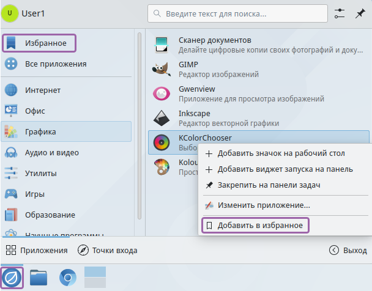The image size is (372, 291).
Task: Select Добавить в избранное menu entry
Action: pyautogui.click(x=255, y=226)
